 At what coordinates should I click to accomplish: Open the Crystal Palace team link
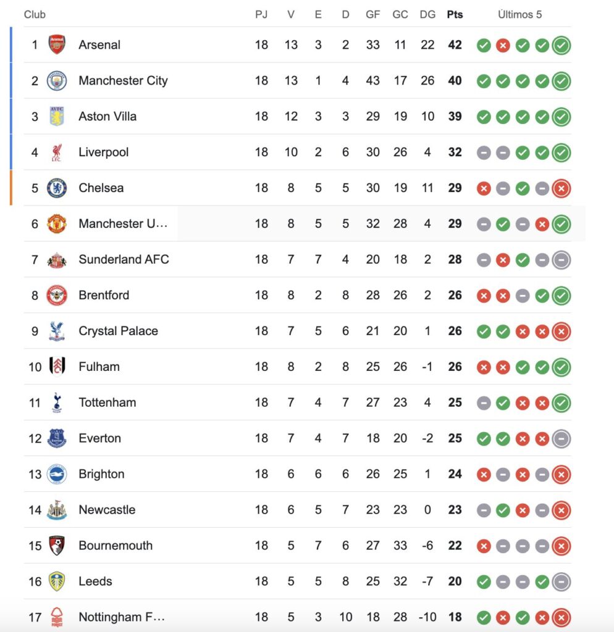point(118,331)
